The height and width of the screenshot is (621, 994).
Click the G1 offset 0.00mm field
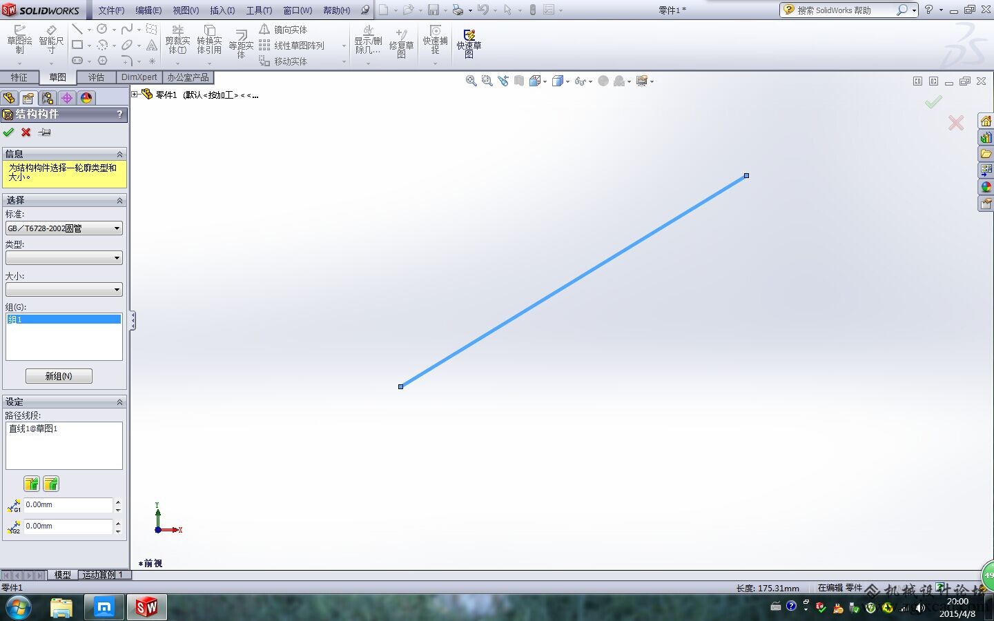coord(68,505)
